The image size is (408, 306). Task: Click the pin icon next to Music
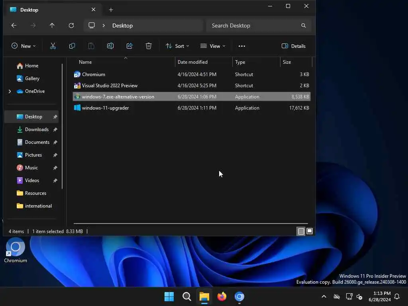[x=55, y=168]
